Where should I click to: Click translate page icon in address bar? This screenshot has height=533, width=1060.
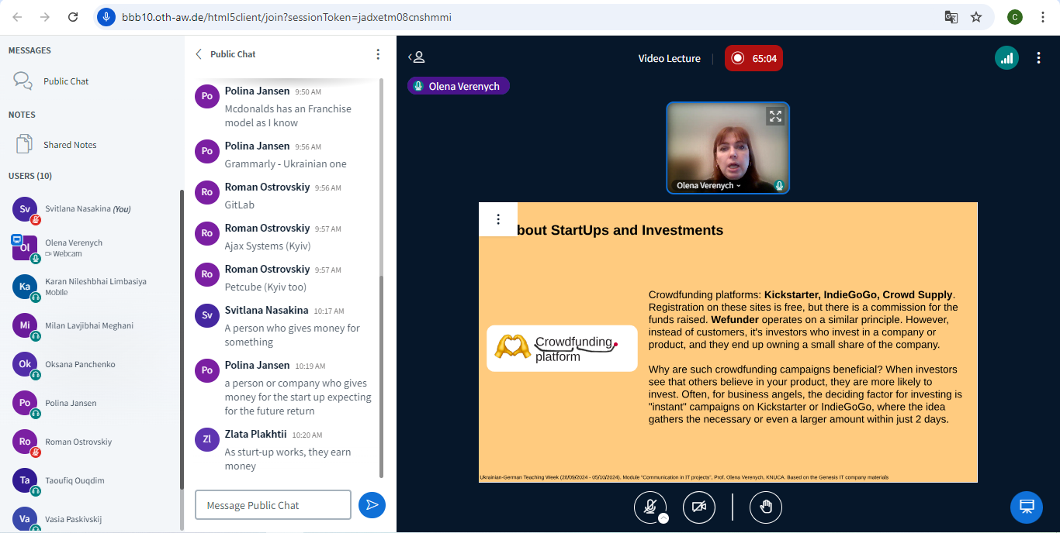coord(951,17)
